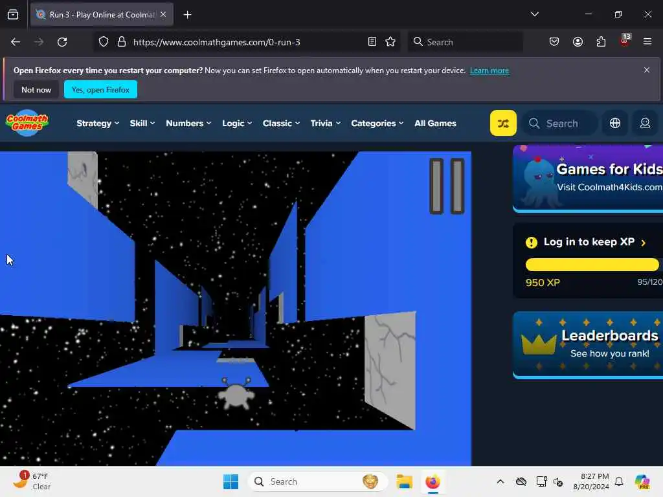Click the Coolmath Games logo
Viewport: 663px width, 497px height.
27,123
